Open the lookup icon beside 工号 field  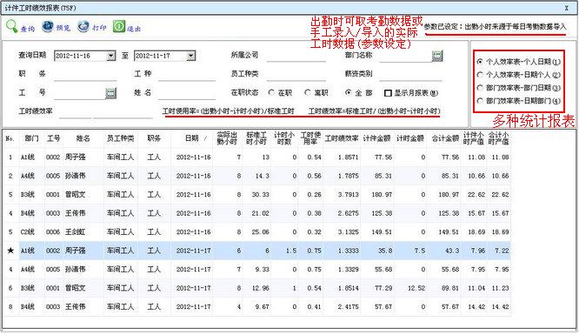(110, 93)
